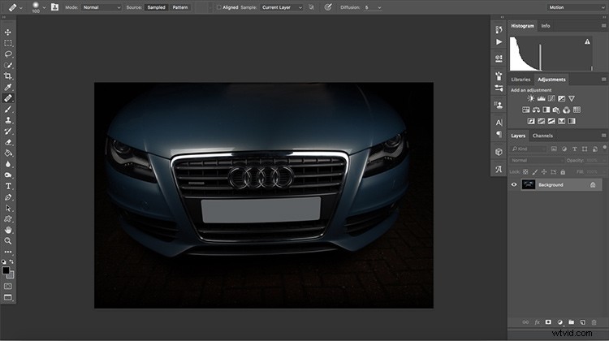Hide the Background layer with eye icon

(x=514, y=185)
